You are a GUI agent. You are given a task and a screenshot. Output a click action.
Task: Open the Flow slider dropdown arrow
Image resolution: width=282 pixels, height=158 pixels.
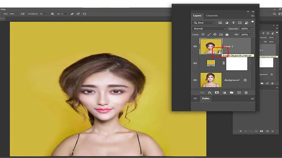[x=17, y=14]
